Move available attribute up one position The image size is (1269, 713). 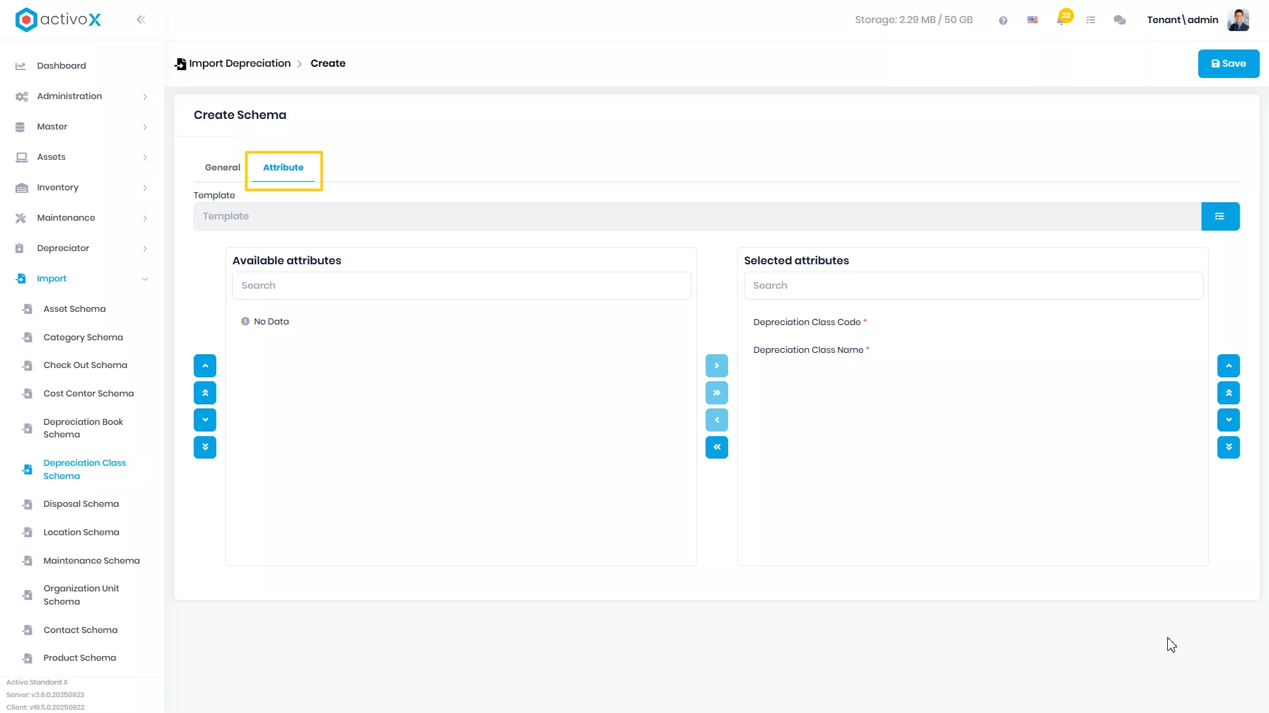[x=205, y=365]
